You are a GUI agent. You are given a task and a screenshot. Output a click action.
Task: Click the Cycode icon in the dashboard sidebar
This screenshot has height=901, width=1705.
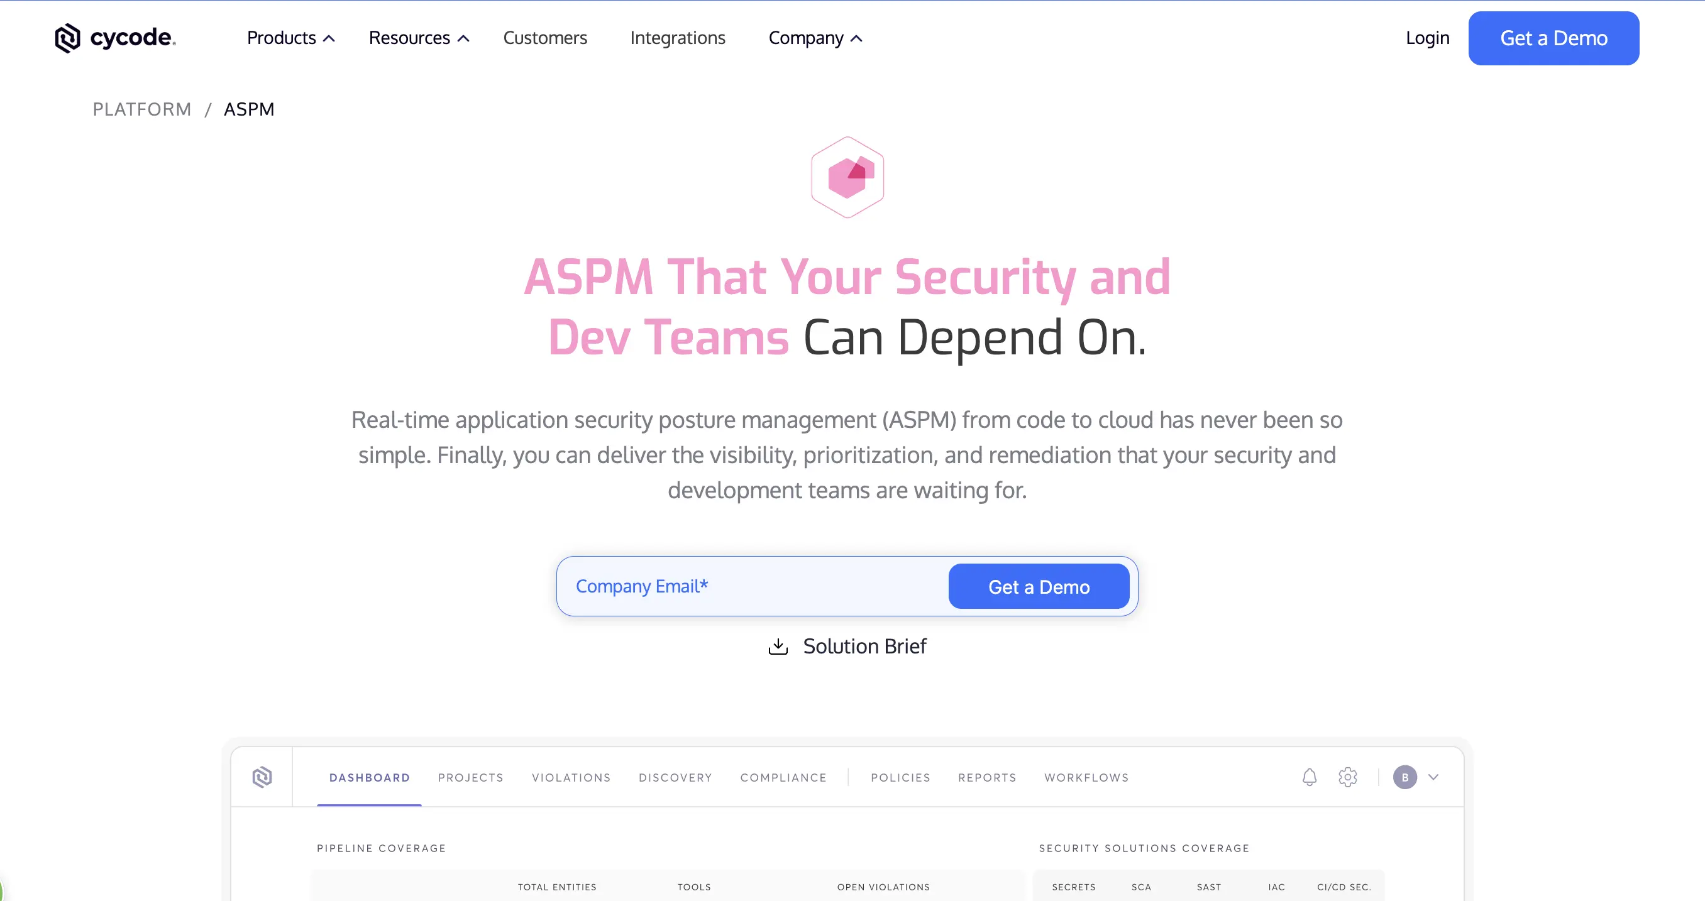[263, 777]
